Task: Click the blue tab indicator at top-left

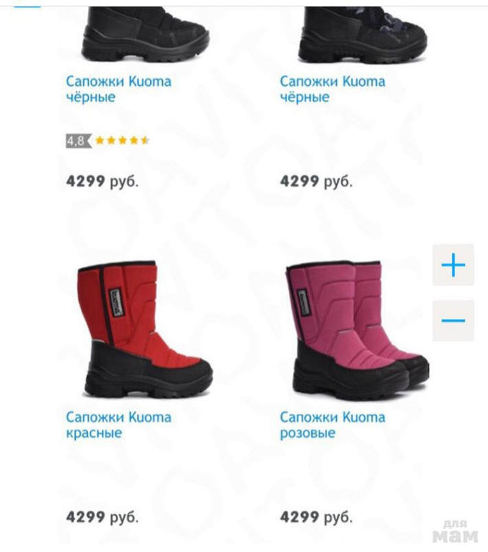Action: click(x=27, y=6)
